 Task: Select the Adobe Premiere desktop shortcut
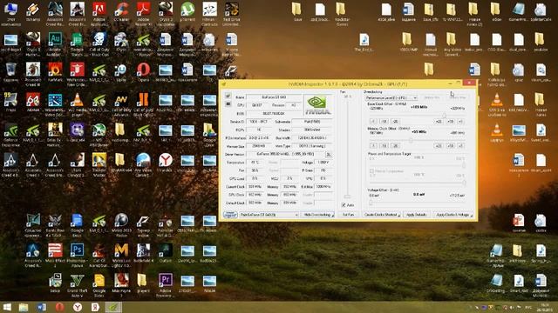click(x=166, y=285)
